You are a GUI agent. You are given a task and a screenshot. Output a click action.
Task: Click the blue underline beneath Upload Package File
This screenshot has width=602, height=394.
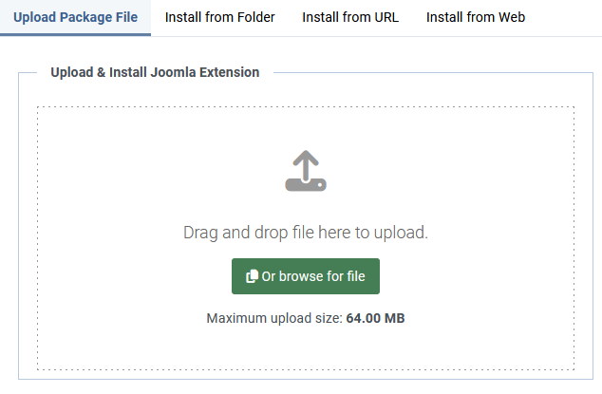(x=75, y=35)
